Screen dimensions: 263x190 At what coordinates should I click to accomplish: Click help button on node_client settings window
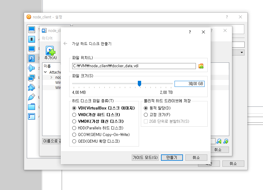[227, 17]
